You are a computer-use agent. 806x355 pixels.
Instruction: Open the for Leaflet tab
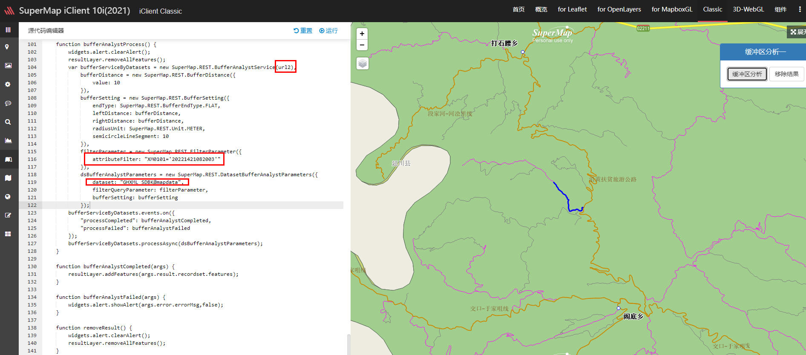pyautogui.click(x=572, y=9)
